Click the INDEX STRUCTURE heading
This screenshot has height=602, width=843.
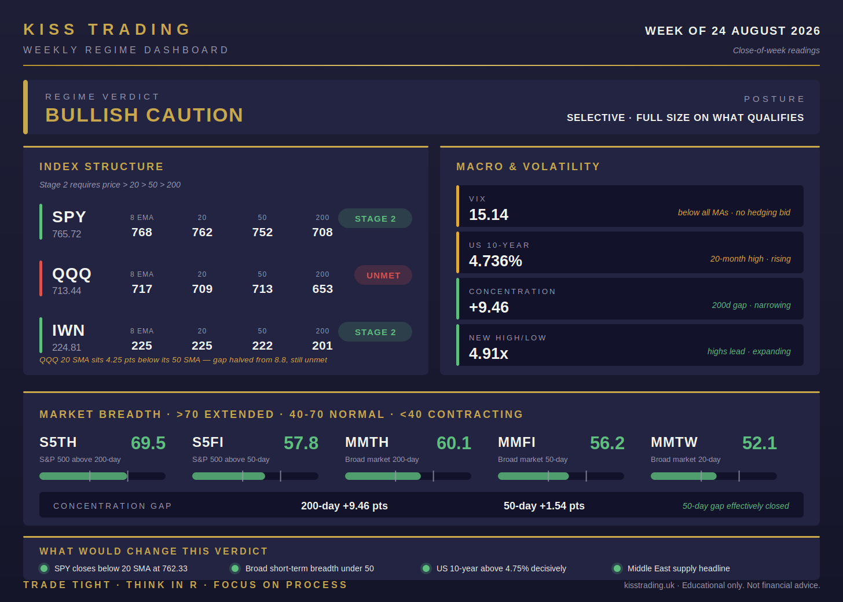(x=101, y=167)
